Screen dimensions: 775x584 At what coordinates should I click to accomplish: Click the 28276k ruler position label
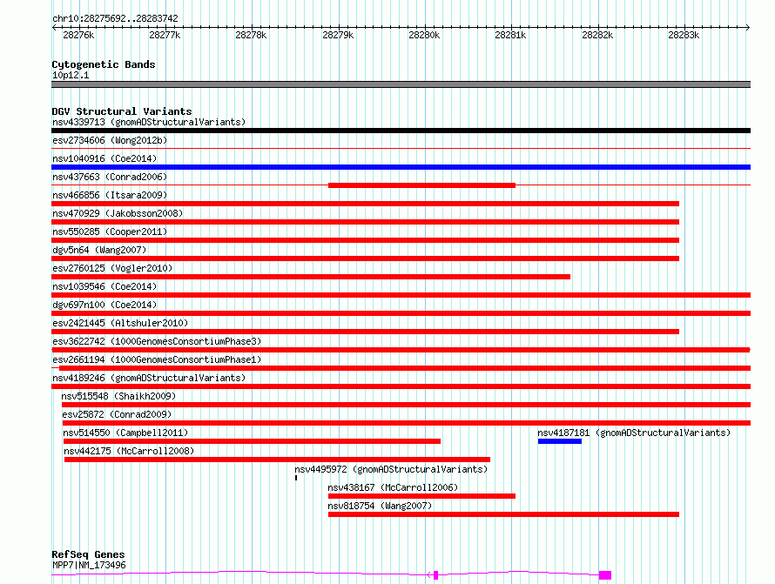pos(78,35)
